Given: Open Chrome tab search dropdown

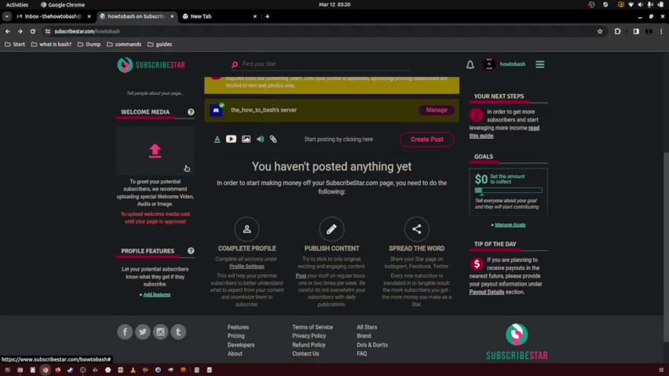Looking at the screenshot, I should 7,16.
